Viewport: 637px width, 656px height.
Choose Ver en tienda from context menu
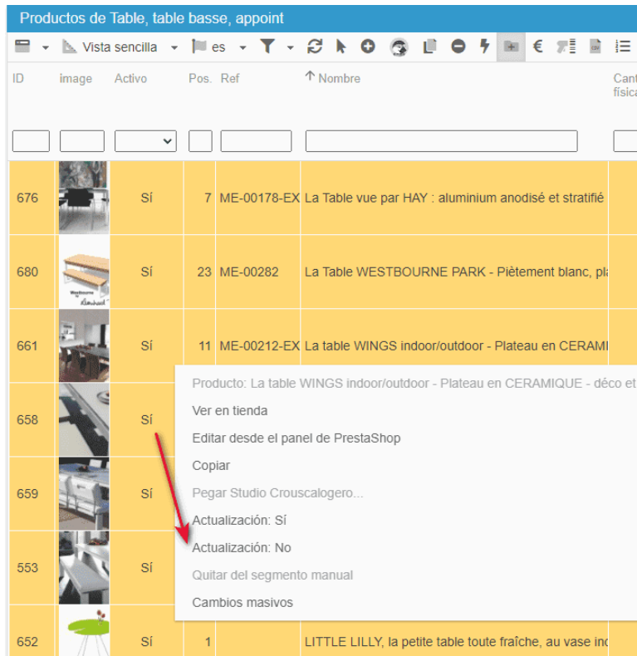230,410
